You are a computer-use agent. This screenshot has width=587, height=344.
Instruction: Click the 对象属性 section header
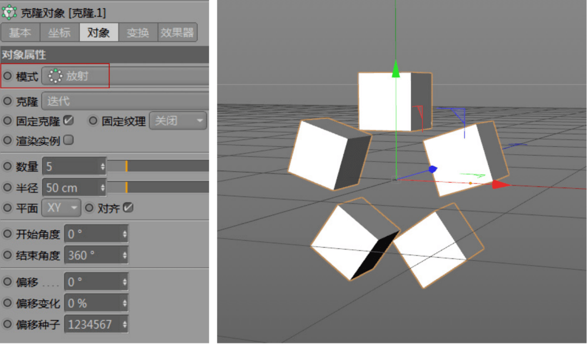[x=105, y=55]
